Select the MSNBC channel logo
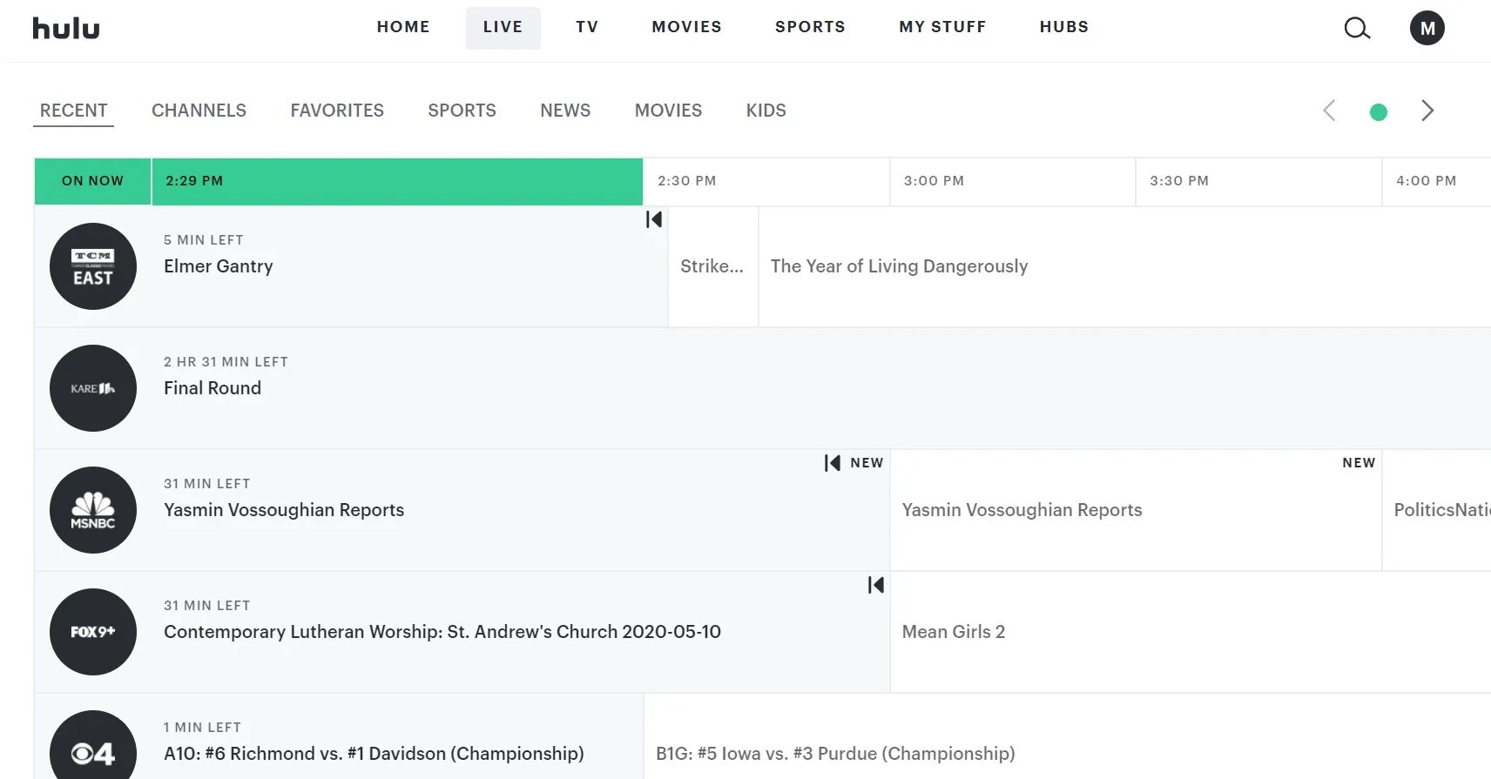Viewport: 1491px width, 779px height. point(93,510)
